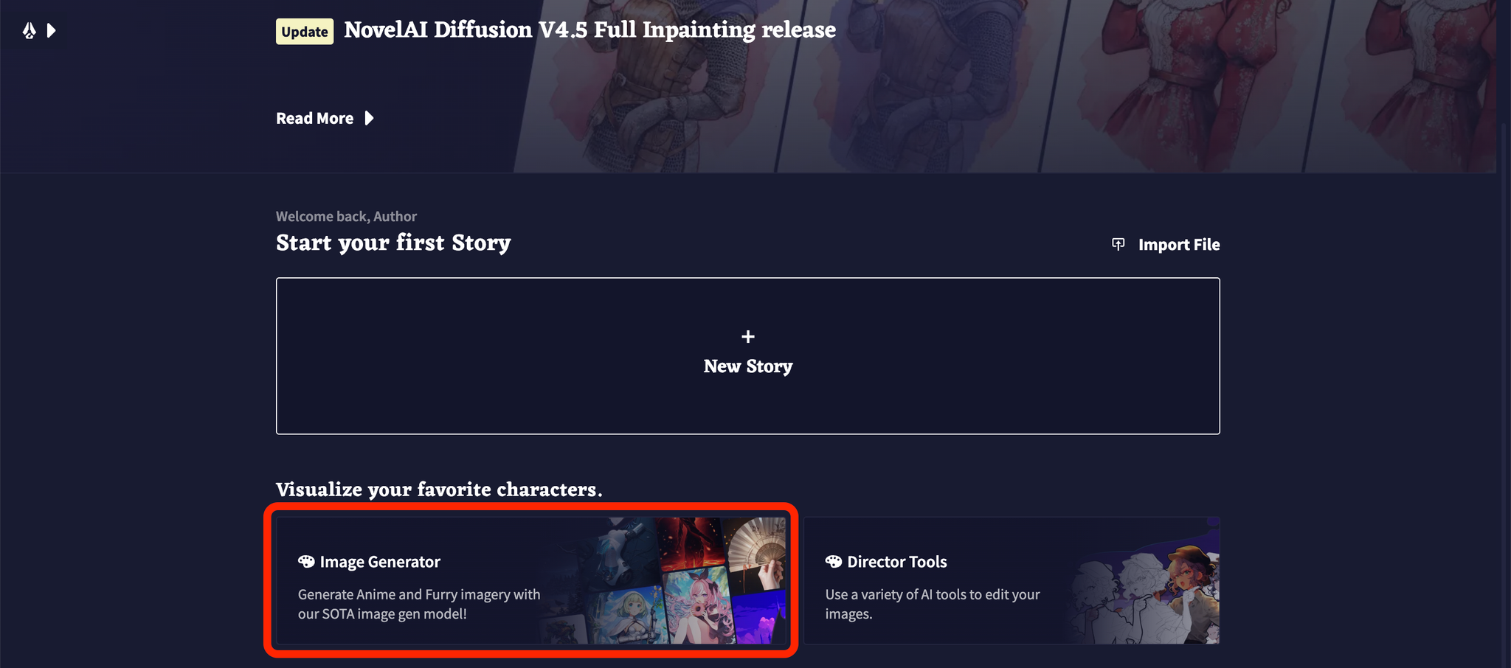Image resolution: width=1511 pixels, height=668 pixels.
Task: Click the NovelAI quill logo icon
Action: (x=29, y=30)
